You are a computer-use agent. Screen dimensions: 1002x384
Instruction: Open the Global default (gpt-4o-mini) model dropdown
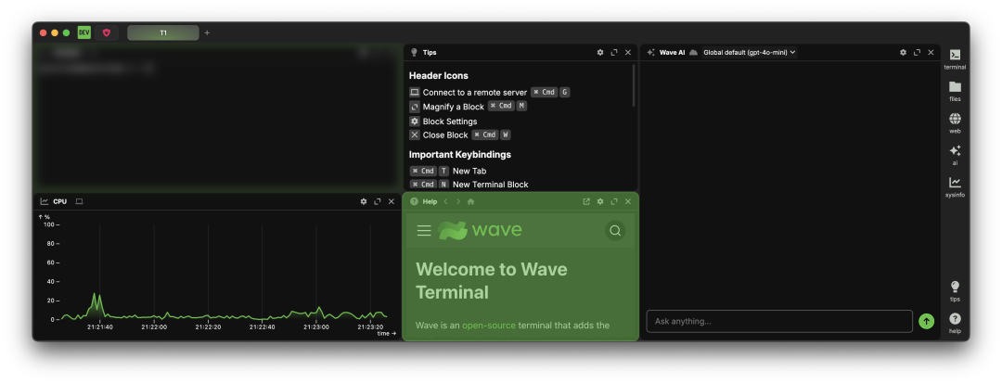click(750, 52)
